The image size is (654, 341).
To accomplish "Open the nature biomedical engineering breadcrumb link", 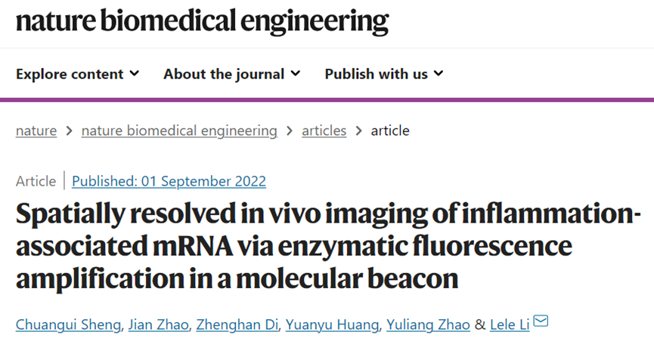I will point(179,131).
